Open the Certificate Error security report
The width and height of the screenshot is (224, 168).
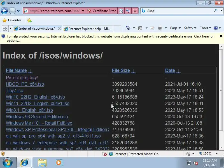tap(102, 11)
